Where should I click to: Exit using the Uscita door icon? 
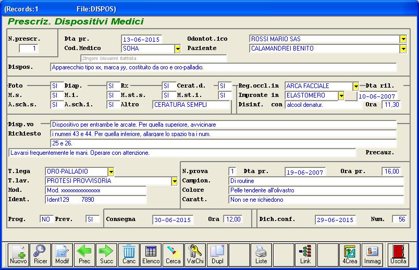click(x=398, y=255)
